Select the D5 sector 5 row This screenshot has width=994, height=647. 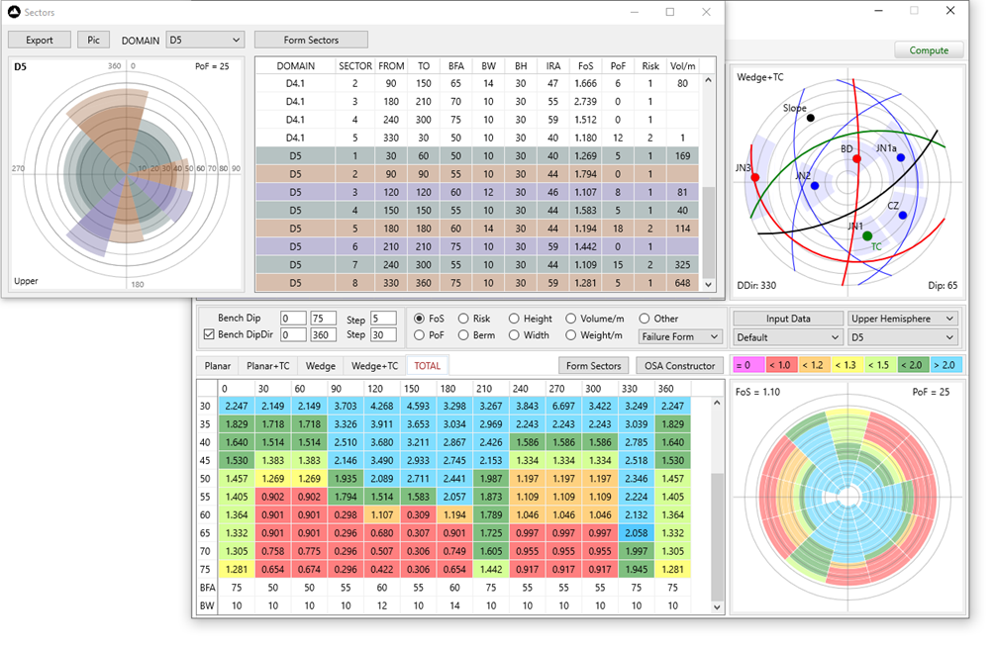tap(478, 229)
